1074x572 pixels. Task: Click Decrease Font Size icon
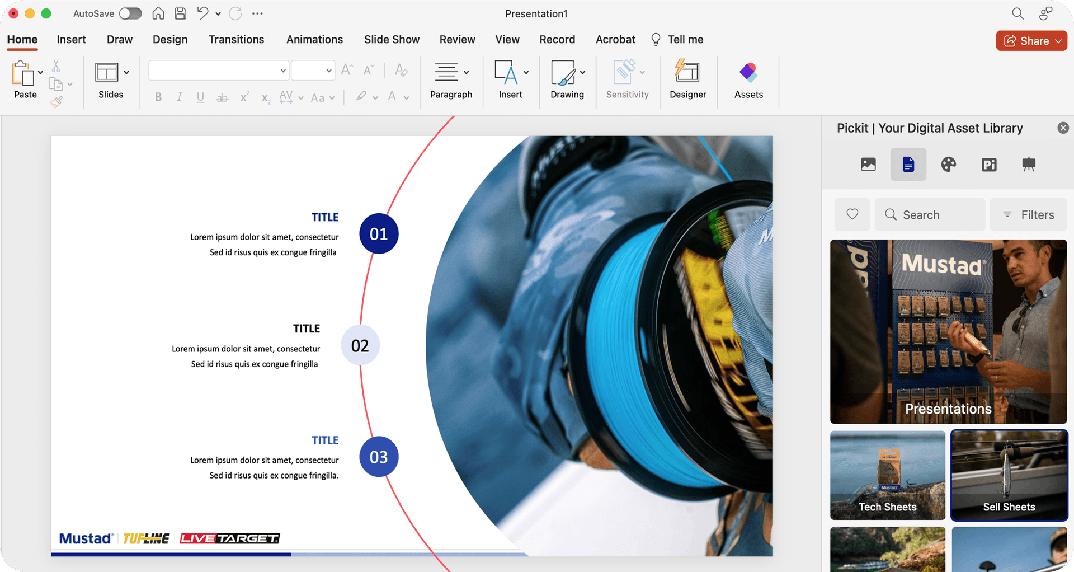point(369,70)
